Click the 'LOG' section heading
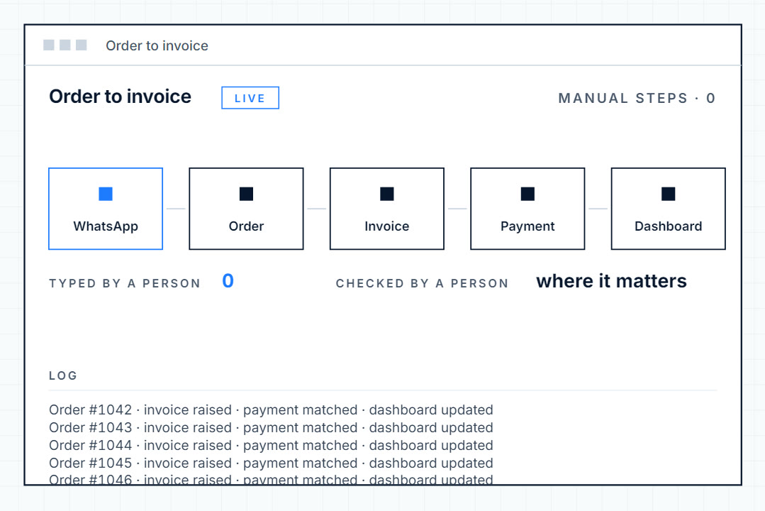This screenshot has height=511, width=765. point(63,375)
